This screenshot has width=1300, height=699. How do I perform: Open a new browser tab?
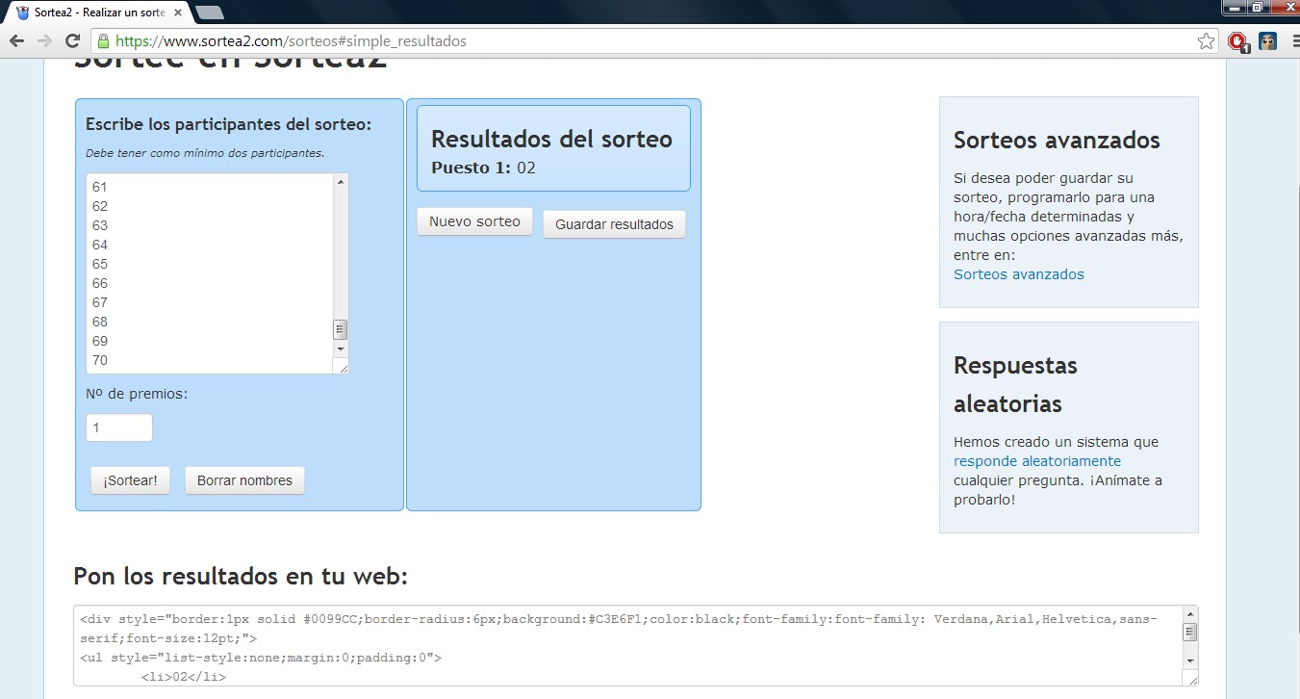point(209,13)
